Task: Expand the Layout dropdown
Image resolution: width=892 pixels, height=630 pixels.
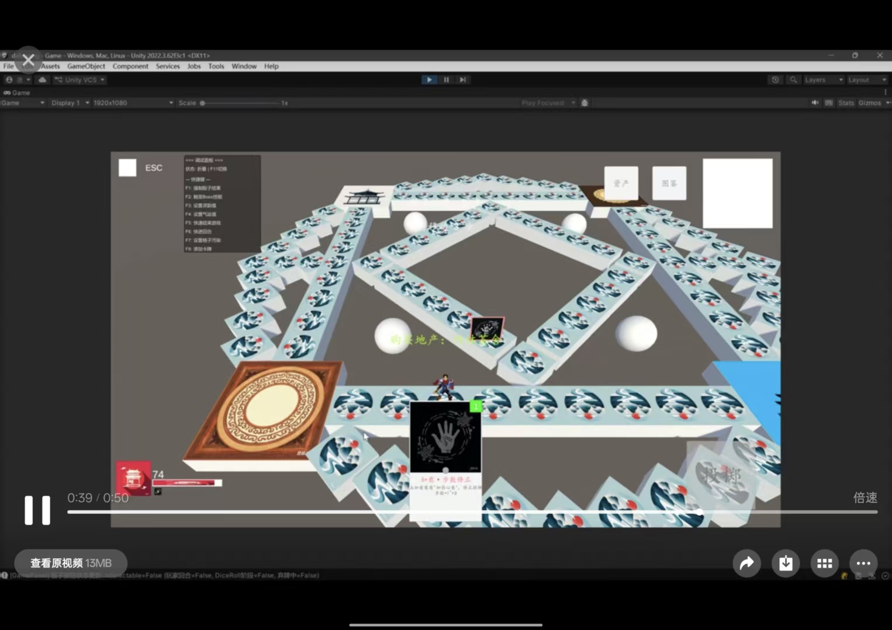Action: [867, 80]
